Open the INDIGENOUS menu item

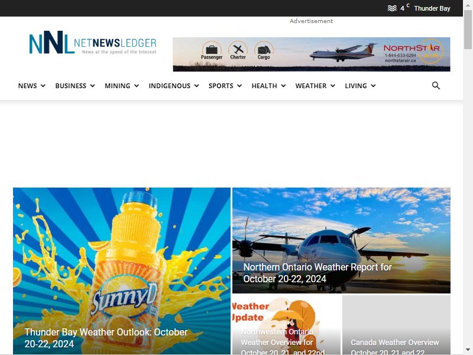pyautogui.click(x=170, y=86)
